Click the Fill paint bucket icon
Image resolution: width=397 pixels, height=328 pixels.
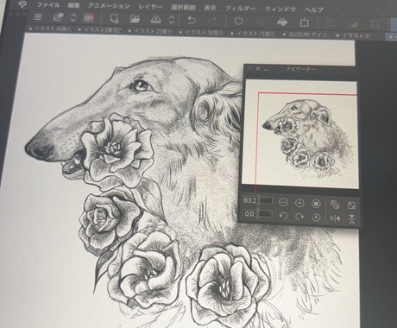282,22
